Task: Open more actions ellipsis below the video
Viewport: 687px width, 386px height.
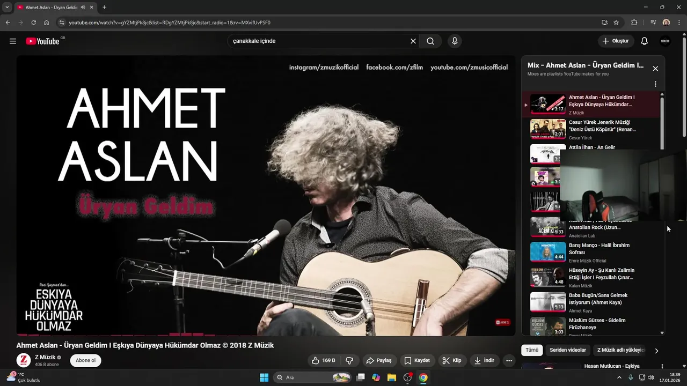Action: click(x=509, y=360)
